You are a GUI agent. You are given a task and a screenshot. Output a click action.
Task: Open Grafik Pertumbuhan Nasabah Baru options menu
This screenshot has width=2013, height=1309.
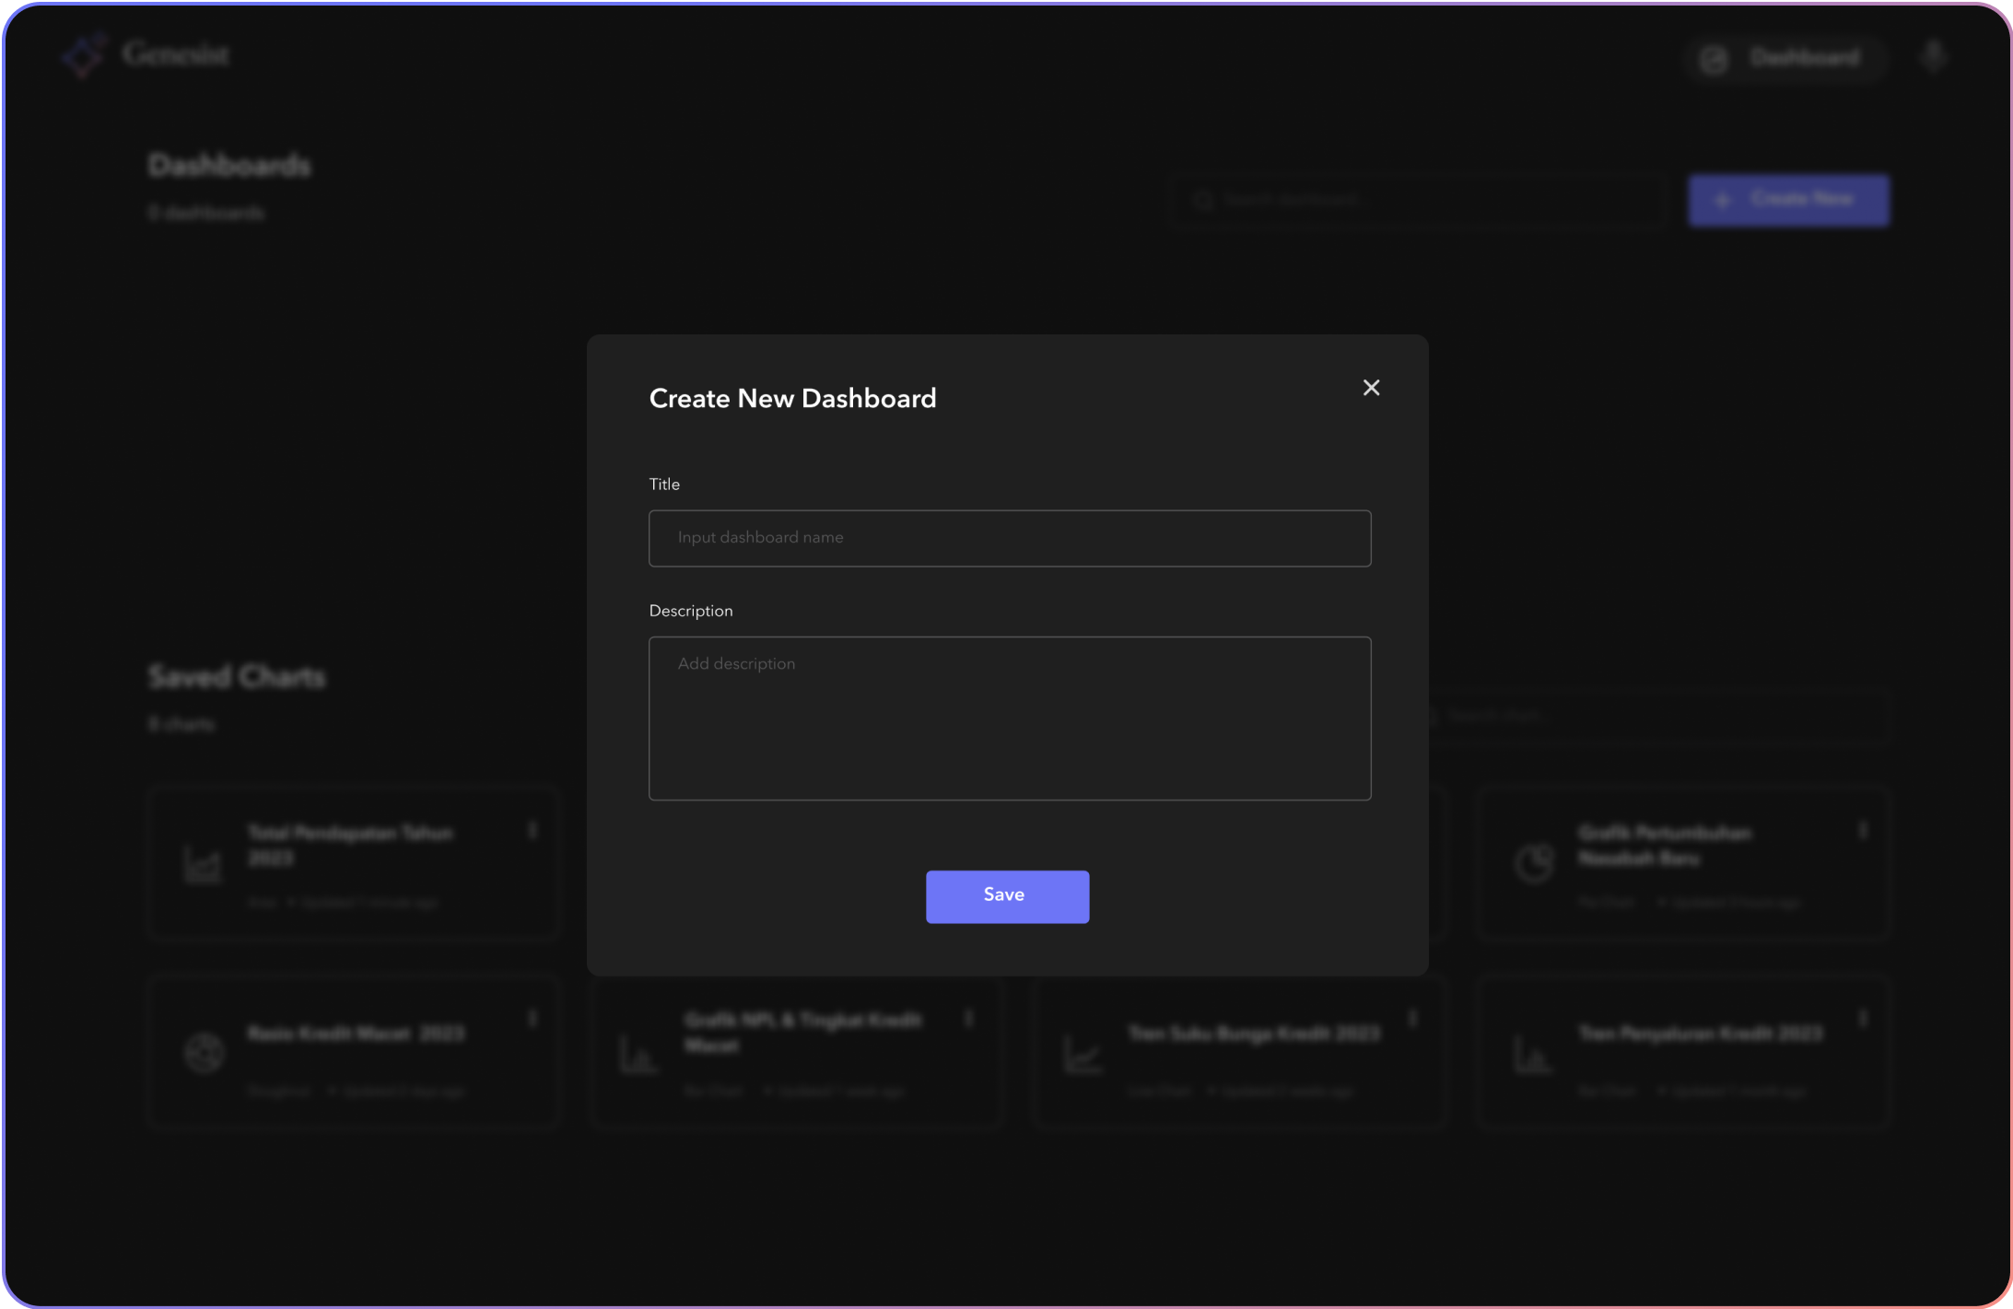1862,831
